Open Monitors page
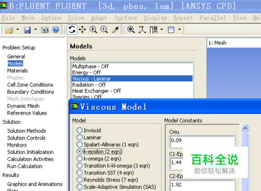The image size is (261, 191). pyautogui.click(x=17, y=145)
